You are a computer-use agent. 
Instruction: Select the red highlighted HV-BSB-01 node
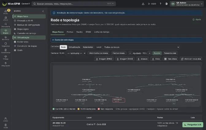tap(119, 100)
